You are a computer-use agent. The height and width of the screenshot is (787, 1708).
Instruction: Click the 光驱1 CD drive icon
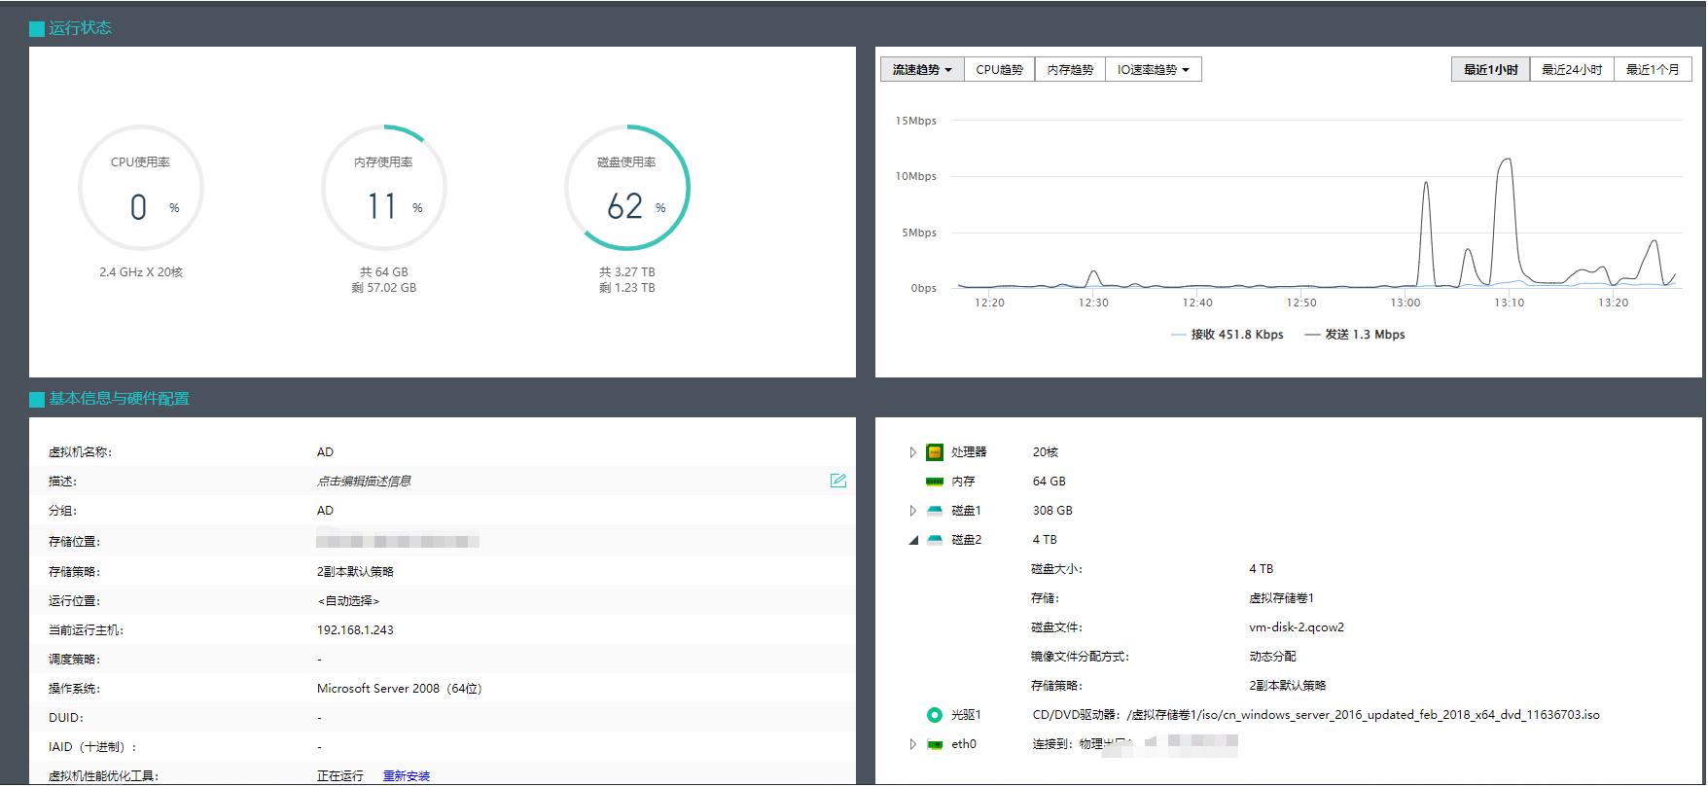click(935, 715)
